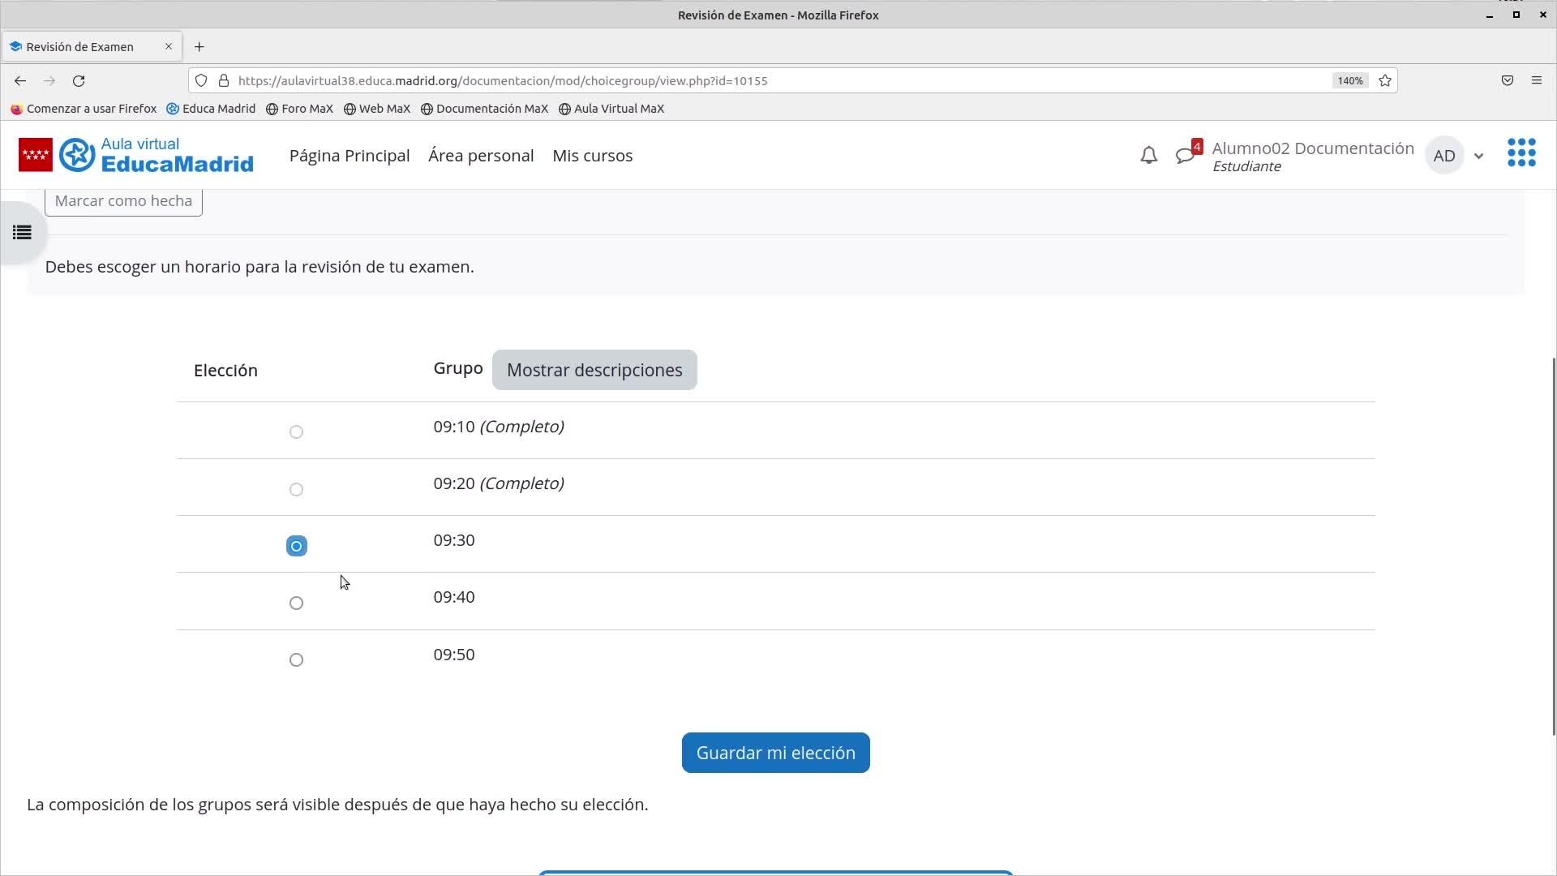This screenshot has width=1557, height=876.
Task: Select the 09:50 time slot
Action: coord(296,659)
